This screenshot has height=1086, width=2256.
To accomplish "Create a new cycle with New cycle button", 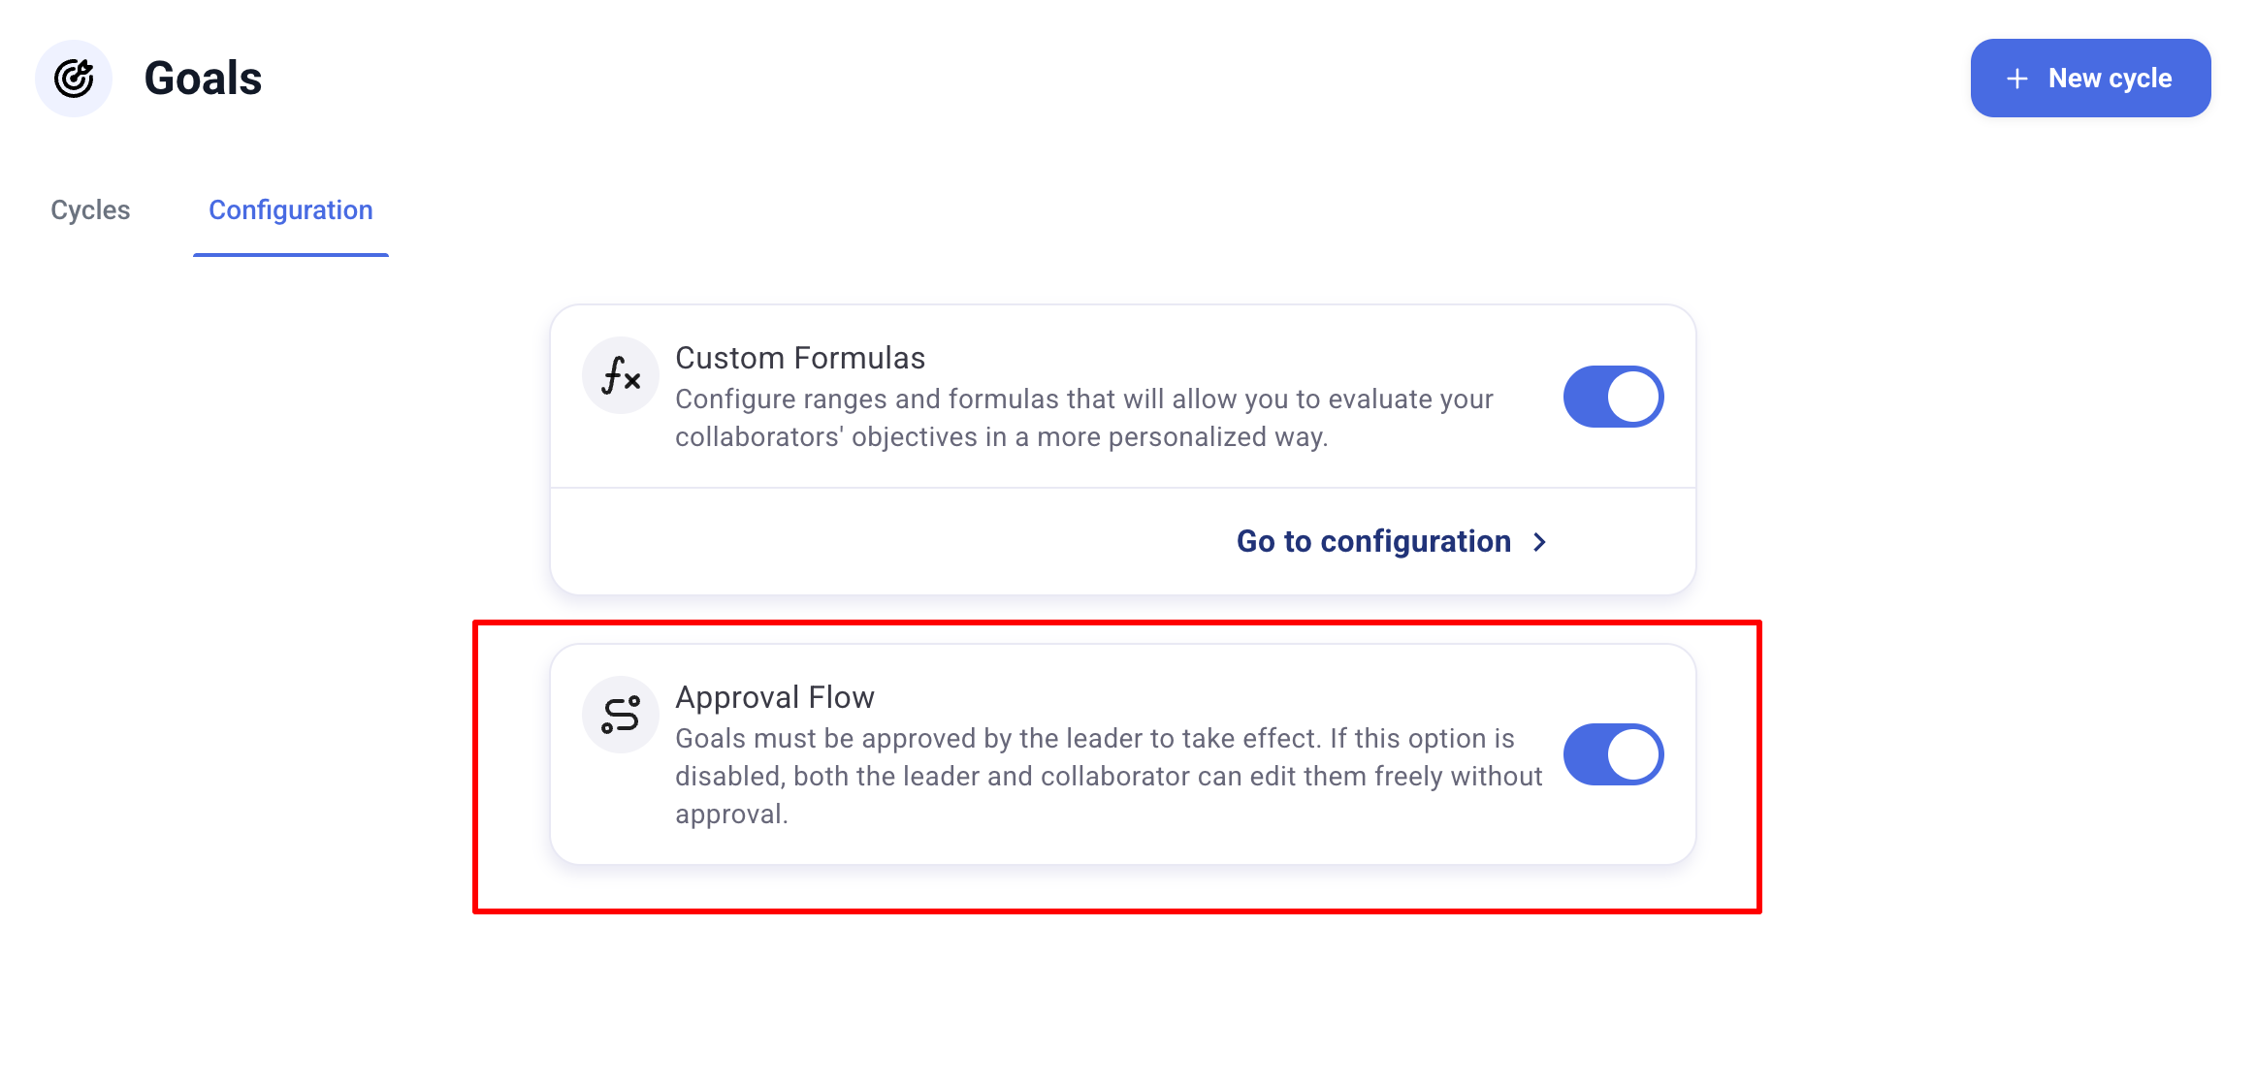I will [2090, 79].
